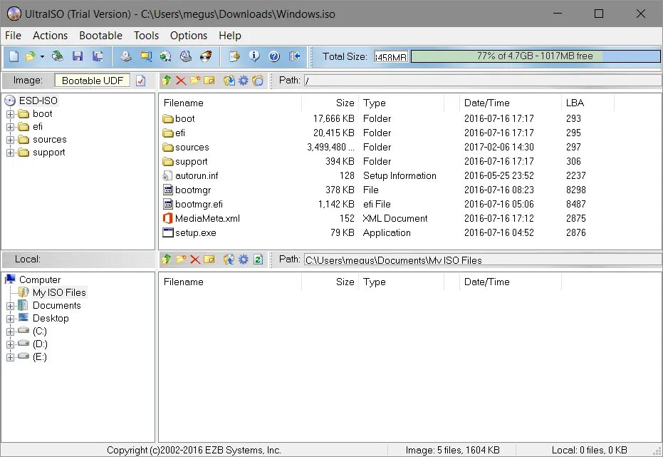Click green Refresh icon in local toolbar
663x457 pixels.
coord(258,260)
